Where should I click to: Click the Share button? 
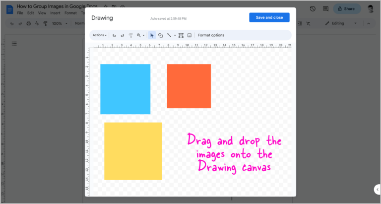tap(347, 9)
